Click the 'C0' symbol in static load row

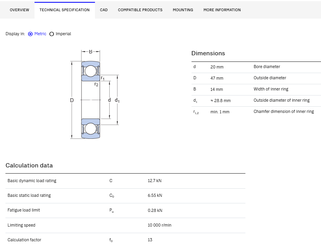[x=112, y=196]
